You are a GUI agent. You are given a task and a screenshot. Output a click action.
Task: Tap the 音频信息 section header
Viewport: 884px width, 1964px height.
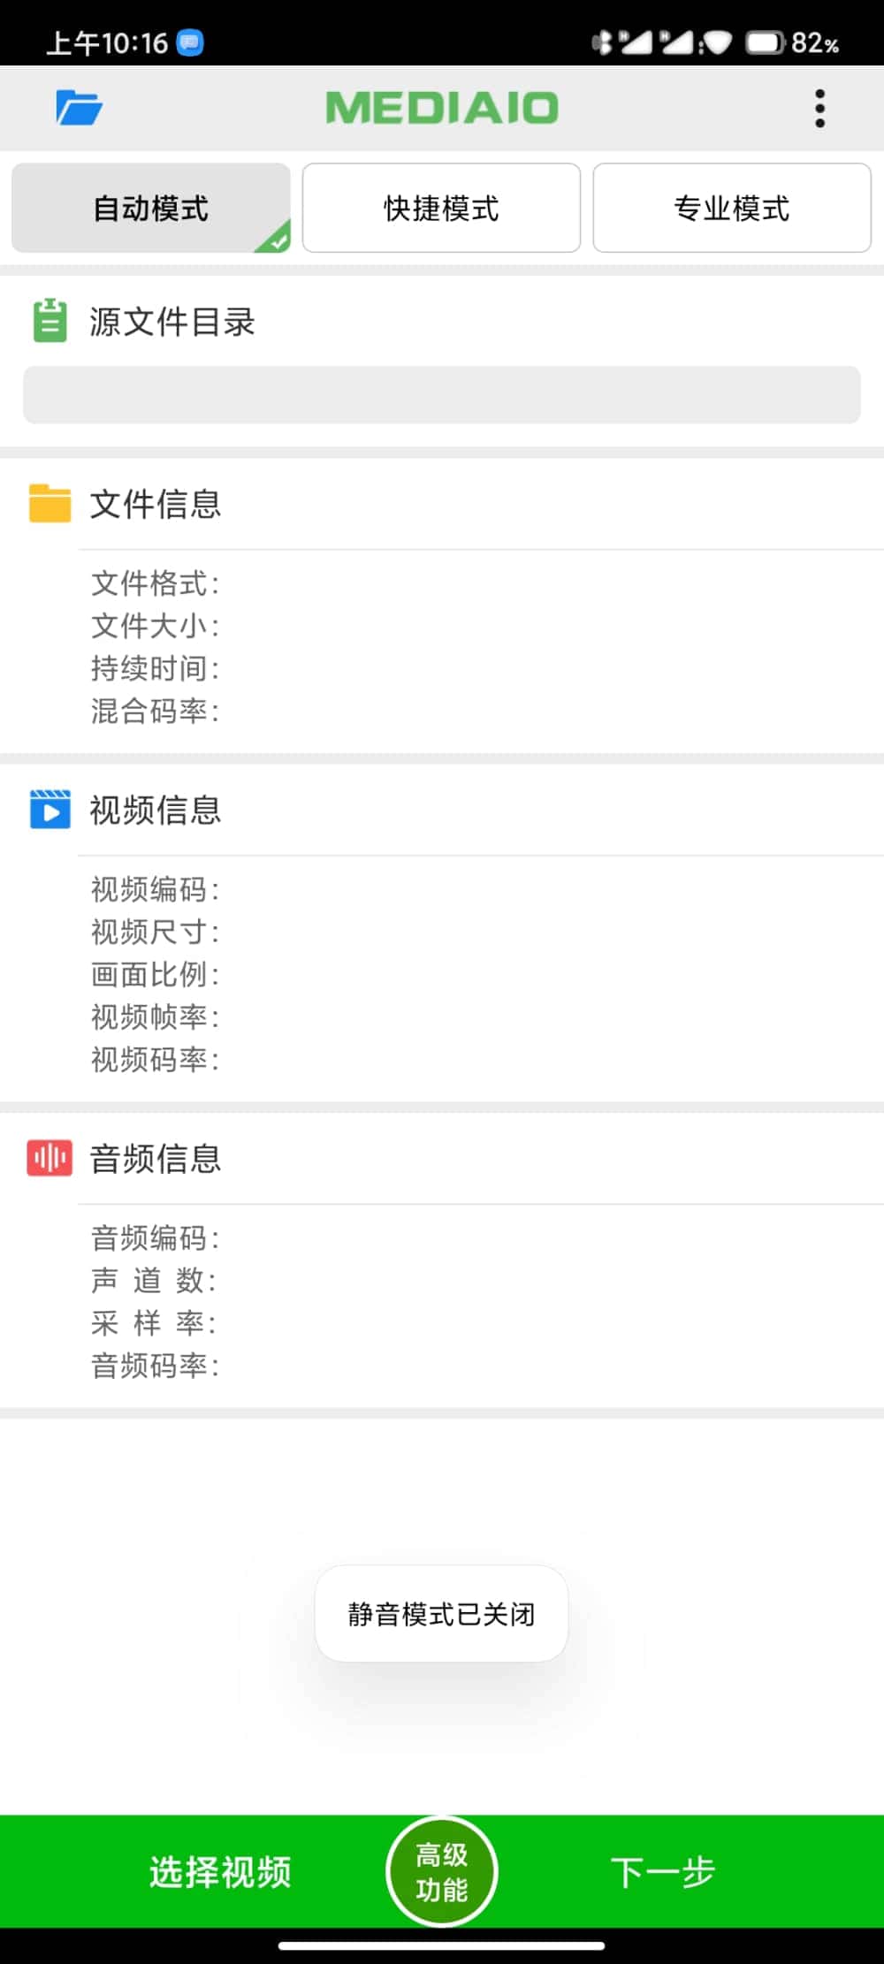pyautogui.click(x=155, y=1158)
